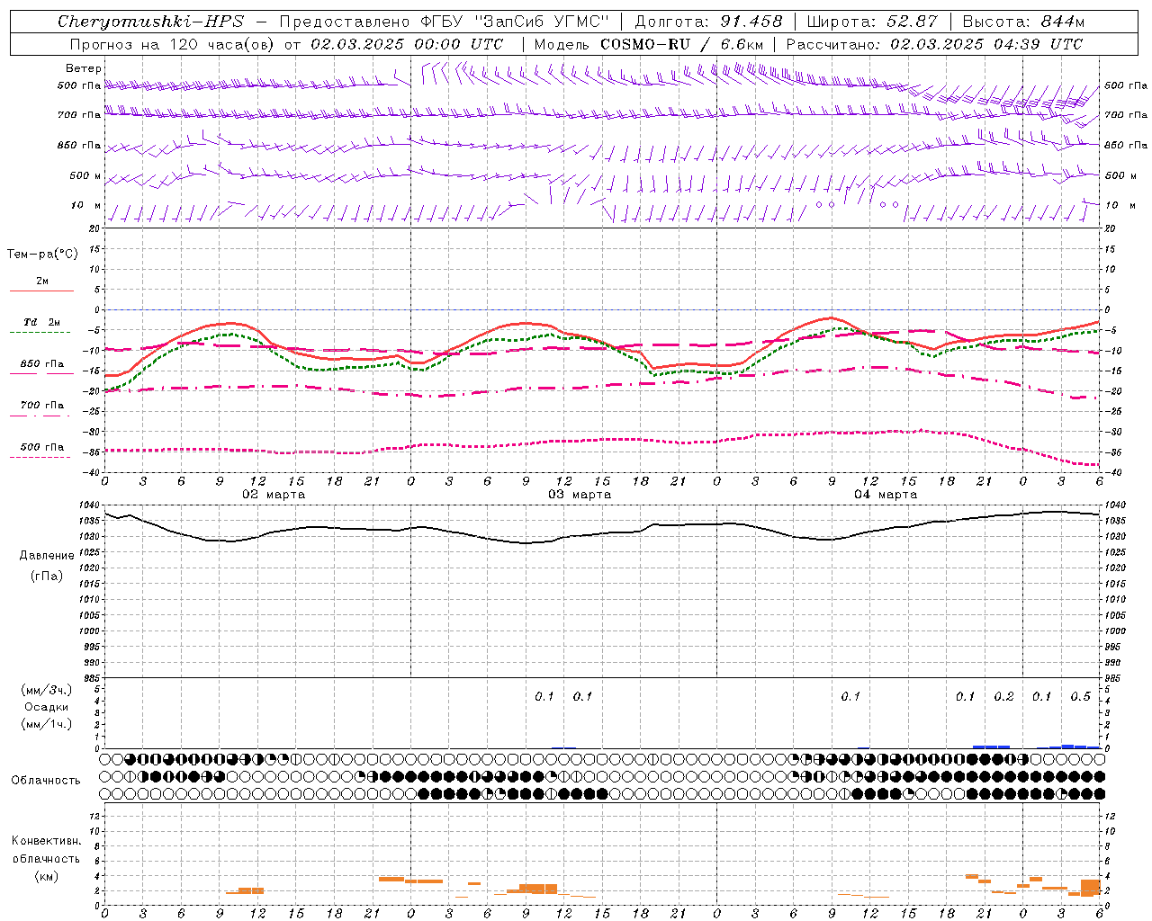Click the 700 гПа legend entry in temperature panel
The height and width of the screenshot is (921, 1152).
click(x=42, y=405)
